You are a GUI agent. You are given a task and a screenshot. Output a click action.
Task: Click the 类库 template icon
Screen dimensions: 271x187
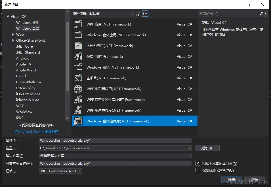click(x=78, y=56)
